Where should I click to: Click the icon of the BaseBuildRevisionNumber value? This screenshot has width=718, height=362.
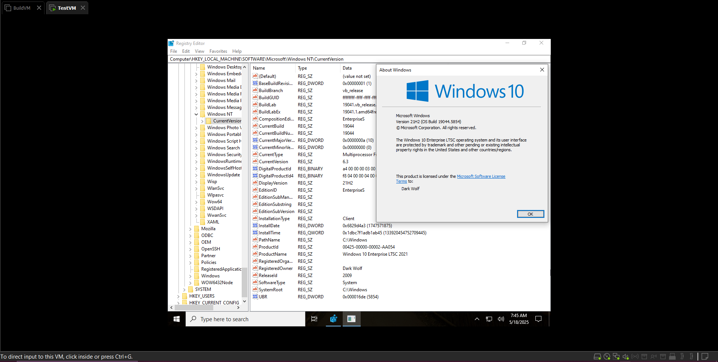click(255, 83)
